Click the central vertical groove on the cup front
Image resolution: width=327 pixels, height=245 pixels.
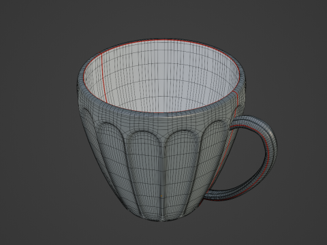pyautogui.click(x=163, y=179)
